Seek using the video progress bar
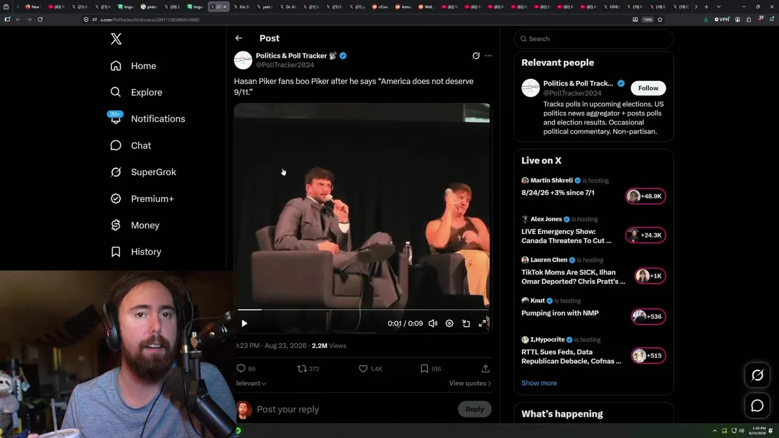 (362, 310)
